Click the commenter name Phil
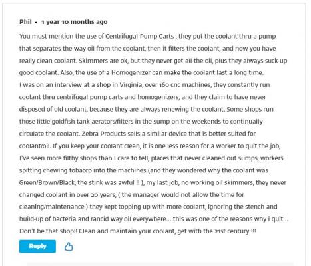The image size is (311, 266). click(25, 22)
